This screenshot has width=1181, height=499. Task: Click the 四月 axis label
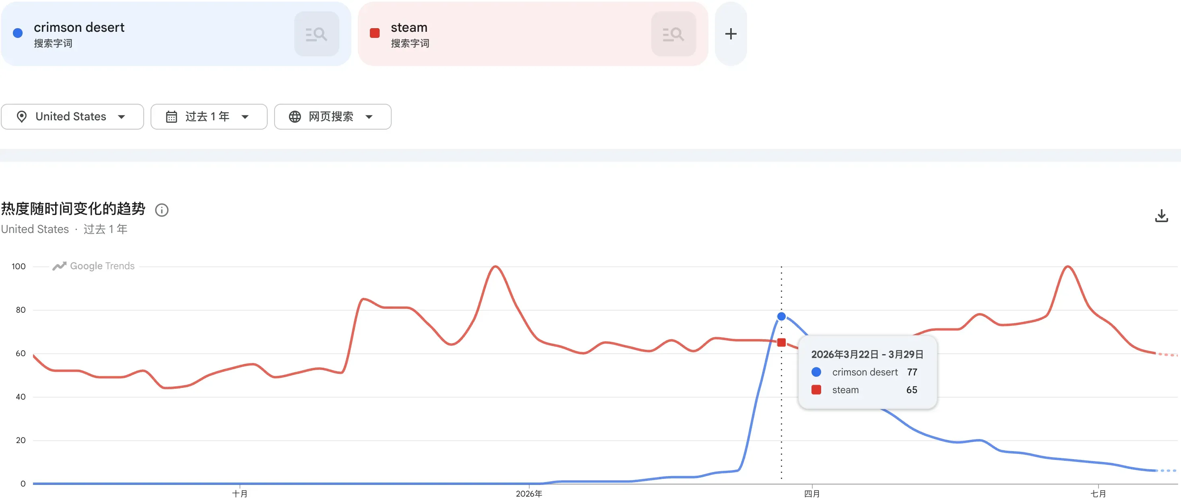coord(812,493)
